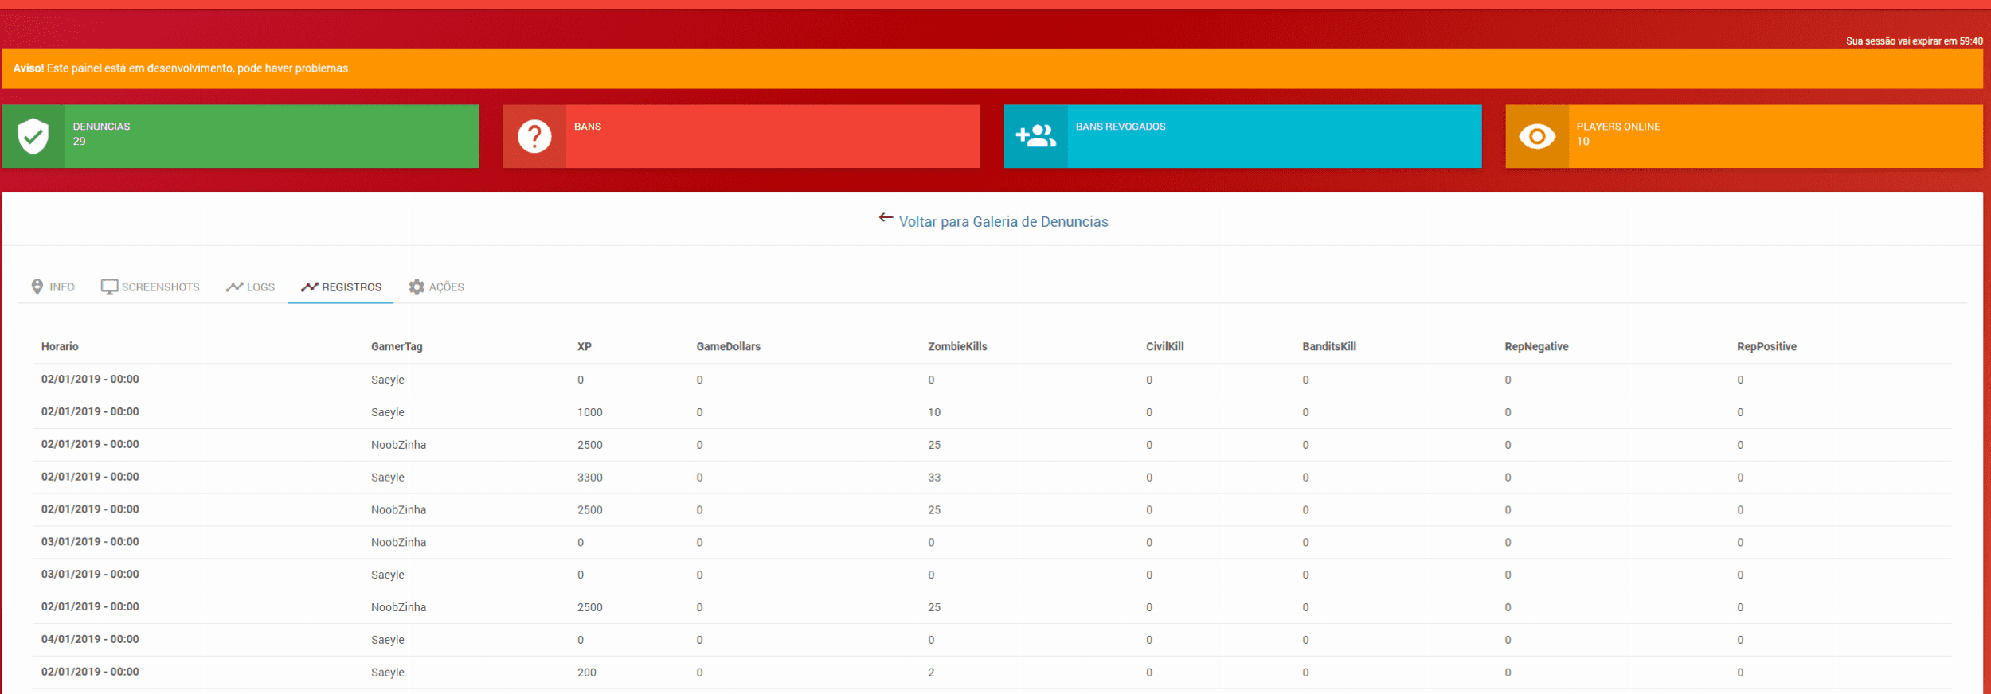1991x694 pixels.
Task: Click the BanditsKill column header
Action: tap(1329, 346)
